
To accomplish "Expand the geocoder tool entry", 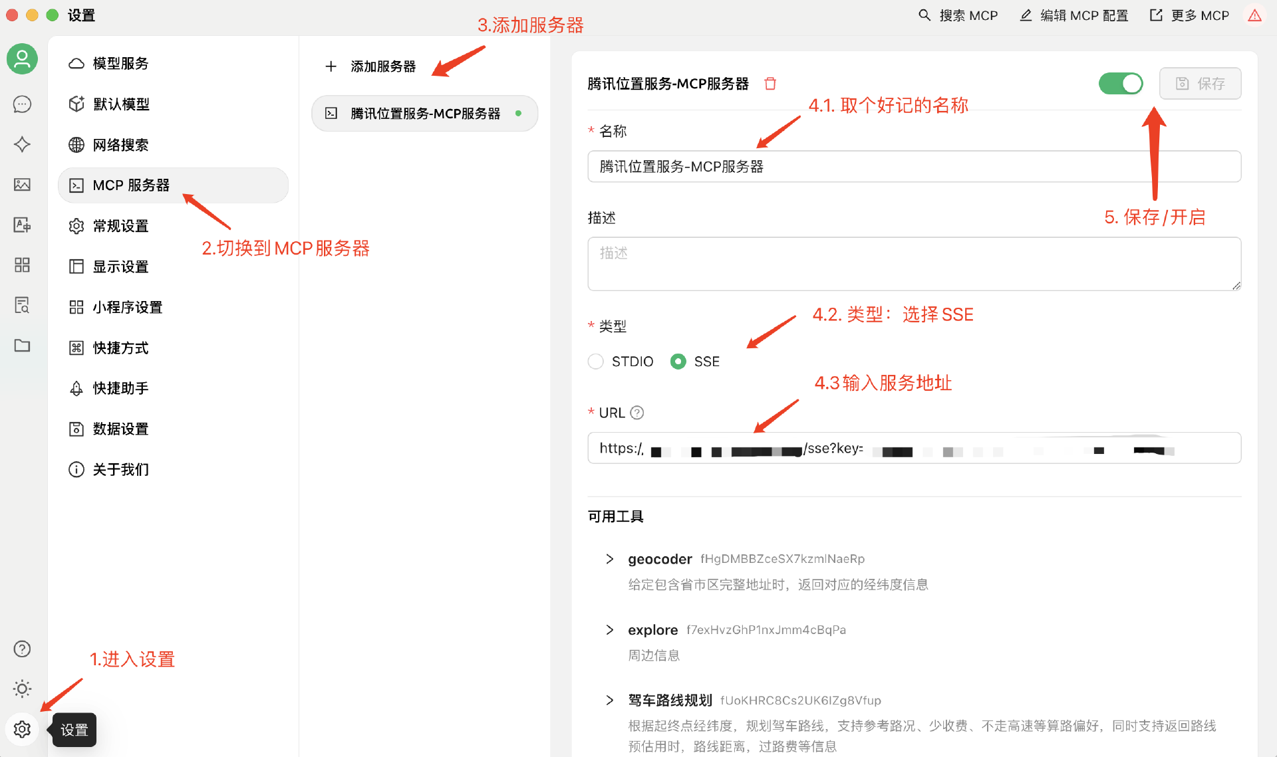I will coord(609,559).
